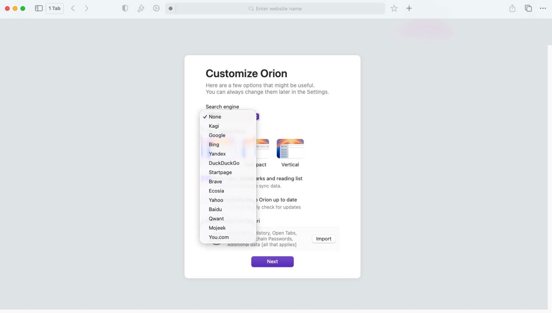The width and height of the screenshot is (552, 313).
Task: Open the gear-with-play website settings icon
Action: pyautogui.click(x=156, y=8)
